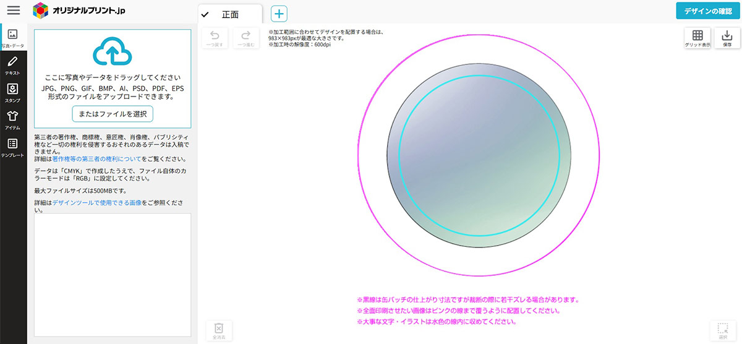Viewport: 742px width, 344px height.
Task: Click the drag-and-drop upload area text
Action: [113, 78]
